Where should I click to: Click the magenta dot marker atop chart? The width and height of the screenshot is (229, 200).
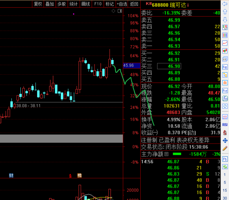tap(73, 14)
